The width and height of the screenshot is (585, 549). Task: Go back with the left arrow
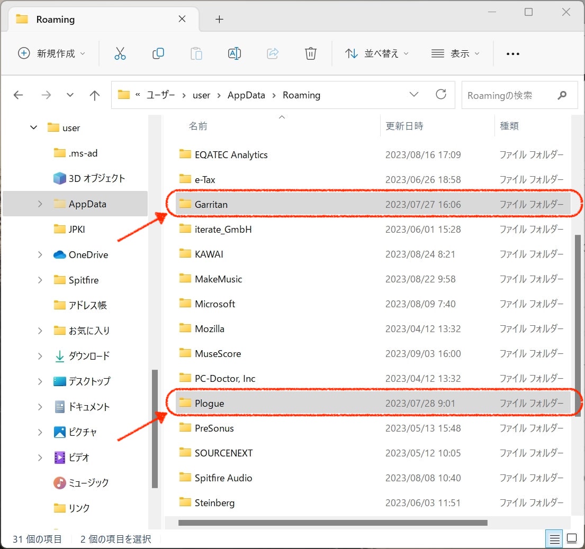pos(19,95)
